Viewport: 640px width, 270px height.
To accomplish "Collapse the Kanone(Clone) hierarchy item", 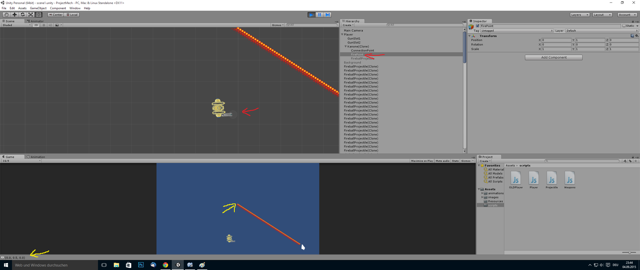I will tap(345, 46).
